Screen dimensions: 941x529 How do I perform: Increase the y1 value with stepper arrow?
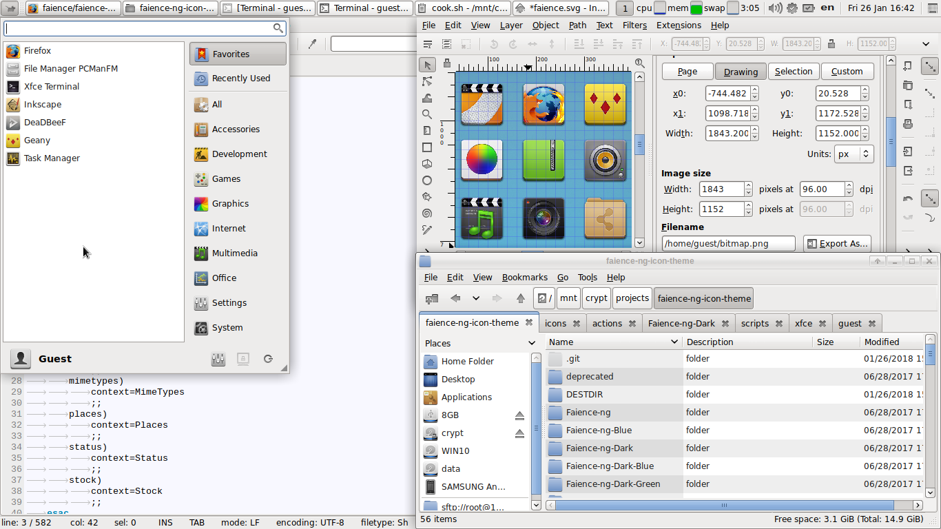tap(865, 110)
